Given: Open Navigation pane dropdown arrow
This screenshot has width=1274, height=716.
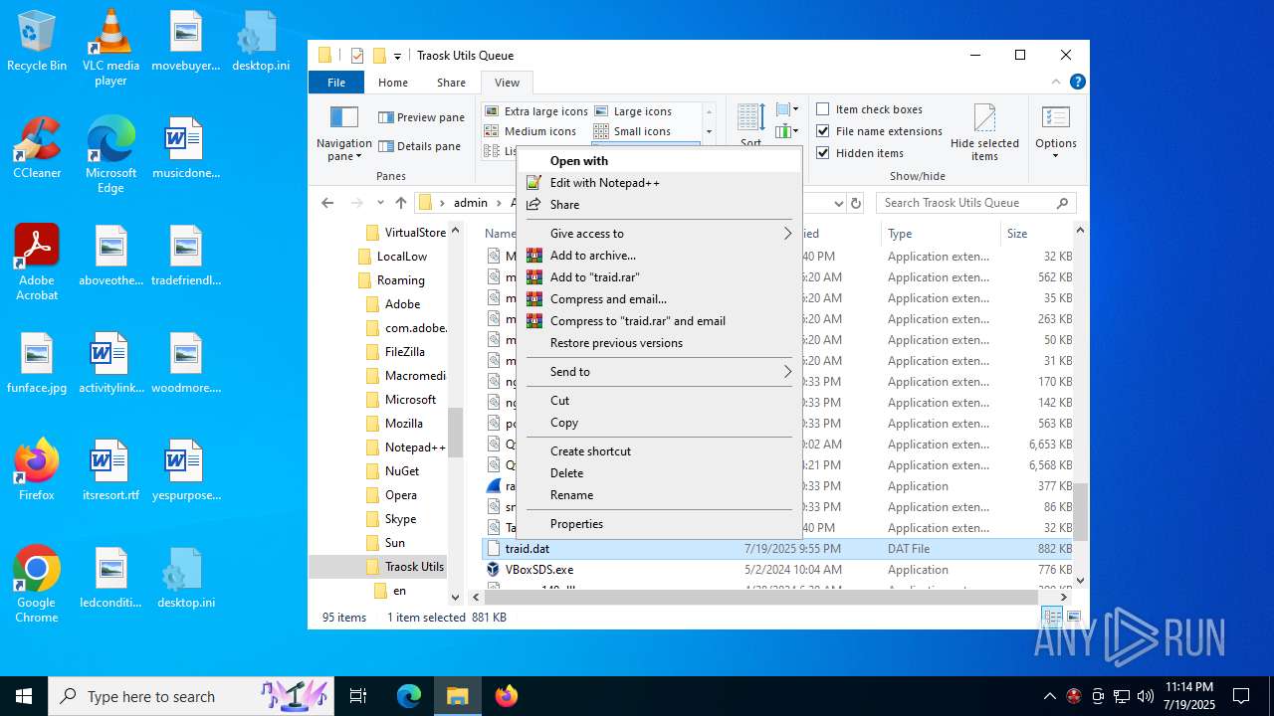Looking at the screenshot, I should 359,157.
